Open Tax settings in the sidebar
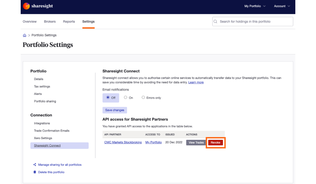Image resolution: width=316 pixels, height=184 pixels. 42,86
